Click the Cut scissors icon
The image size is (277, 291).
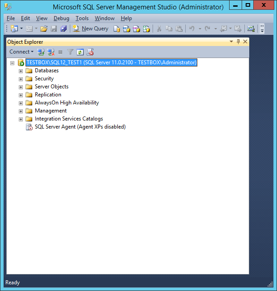point(159,29)
